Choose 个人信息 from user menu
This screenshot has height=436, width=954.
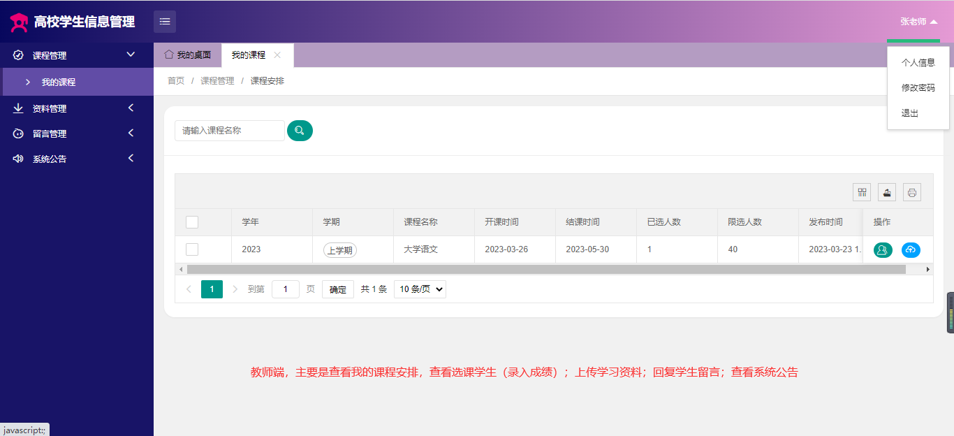pyautogui.click(x=918, y=62)
